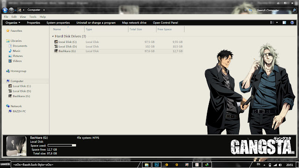Show hidden tray icons arrow
The image size is (299, 168).
264,165
